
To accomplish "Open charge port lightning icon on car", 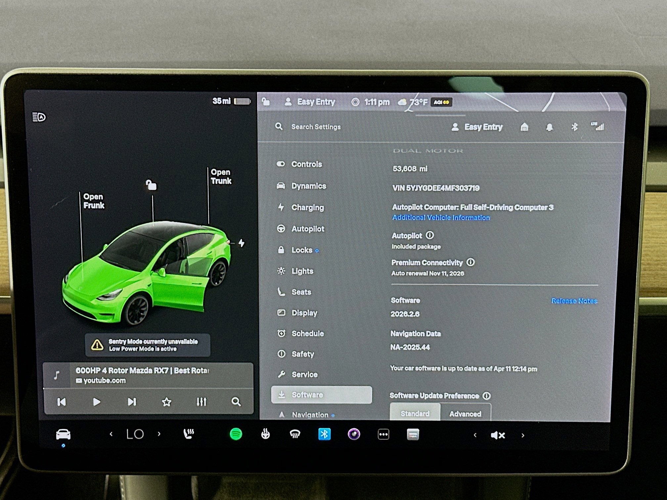I will 242,243.
